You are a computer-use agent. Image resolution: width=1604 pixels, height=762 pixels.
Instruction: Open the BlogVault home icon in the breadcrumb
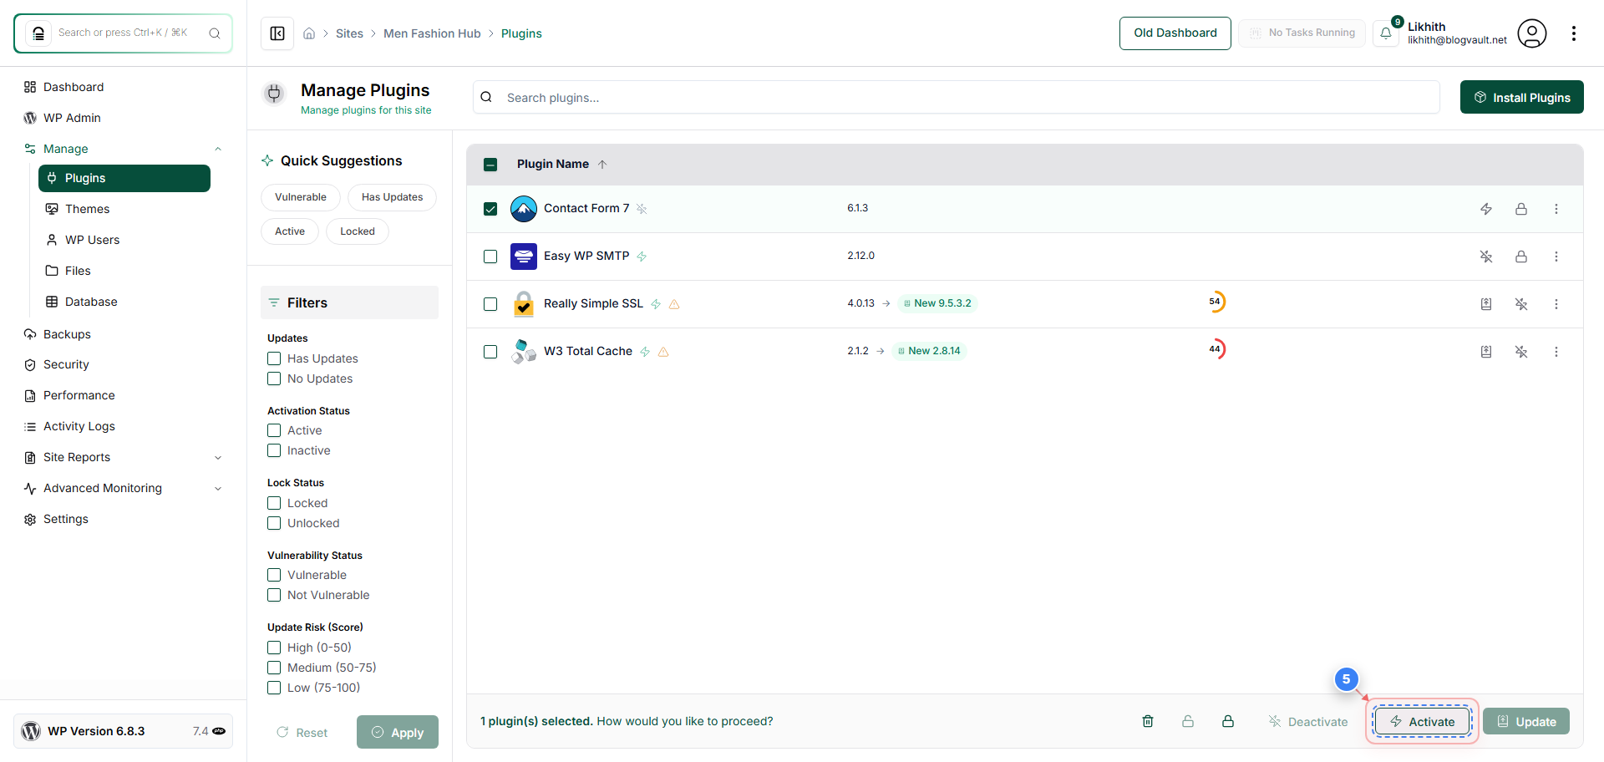coord(309,33)
